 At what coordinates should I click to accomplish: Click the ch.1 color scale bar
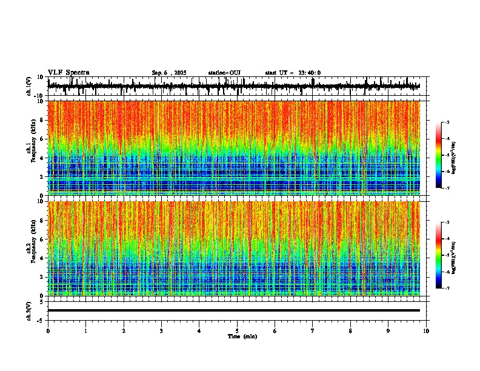[x=438, y=155]
